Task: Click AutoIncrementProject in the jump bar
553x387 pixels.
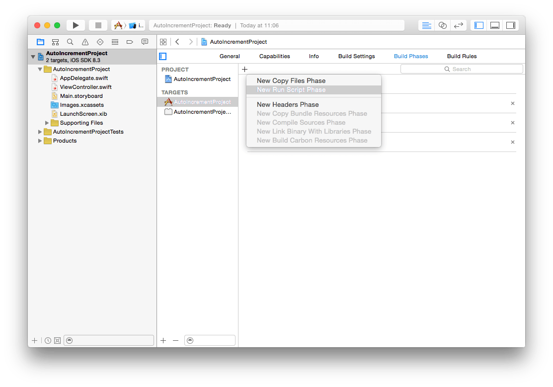Action: tap(234, 42)
